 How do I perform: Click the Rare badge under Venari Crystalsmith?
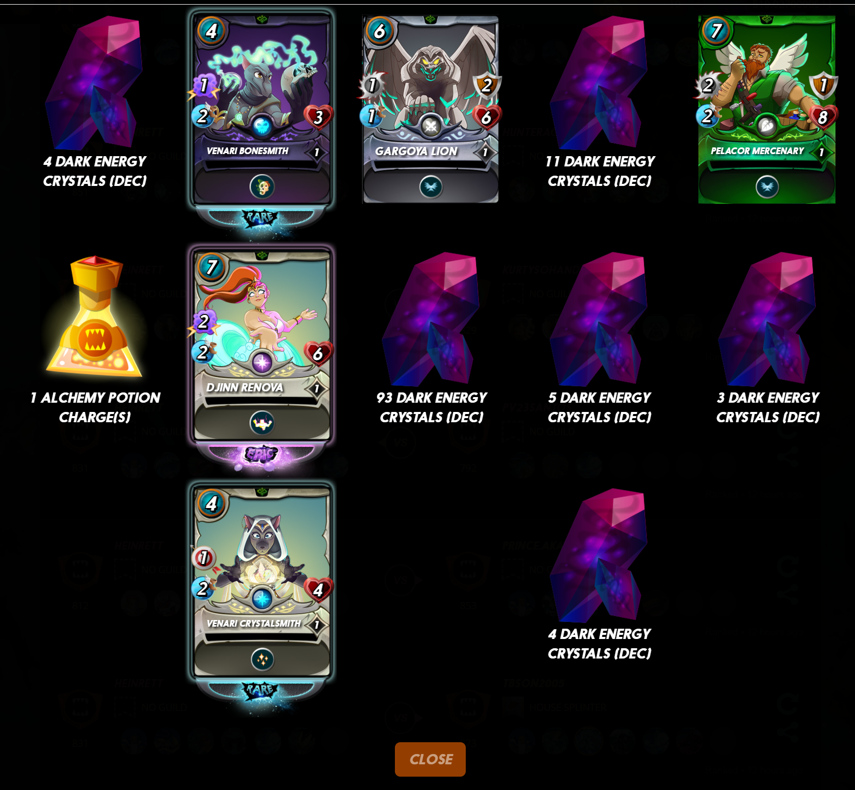point(260,690)
